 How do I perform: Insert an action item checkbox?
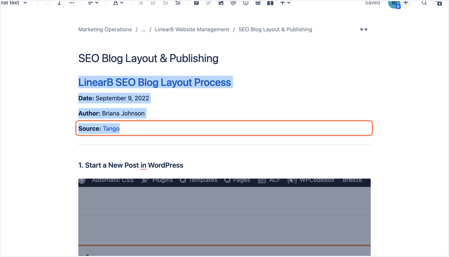click(x=196, y=3)
